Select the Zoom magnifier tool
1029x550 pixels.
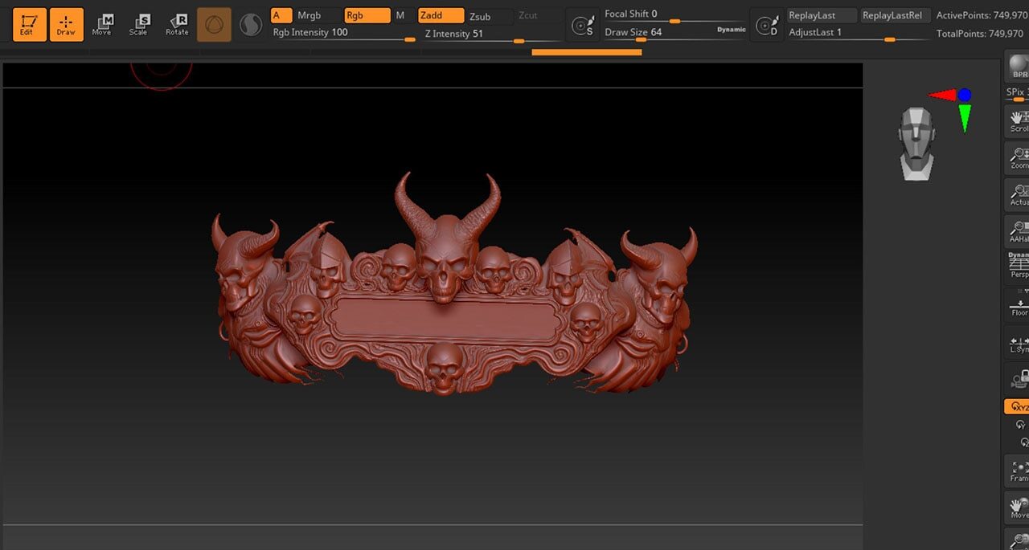(1017, 157)
